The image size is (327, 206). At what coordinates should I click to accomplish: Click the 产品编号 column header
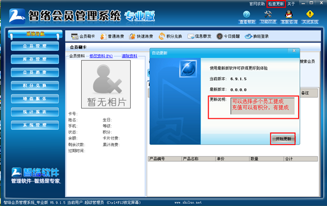[165, 159]
